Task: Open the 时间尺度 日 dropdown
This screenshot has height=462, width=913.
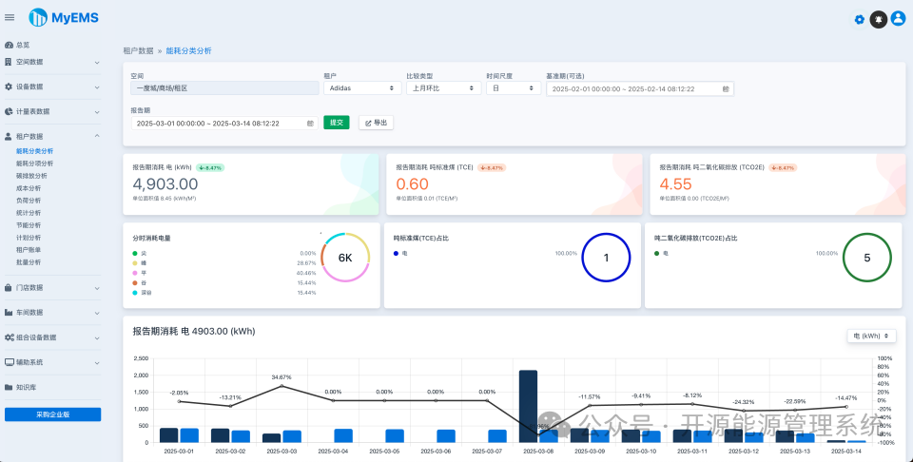Action: [x=514, y=88]
